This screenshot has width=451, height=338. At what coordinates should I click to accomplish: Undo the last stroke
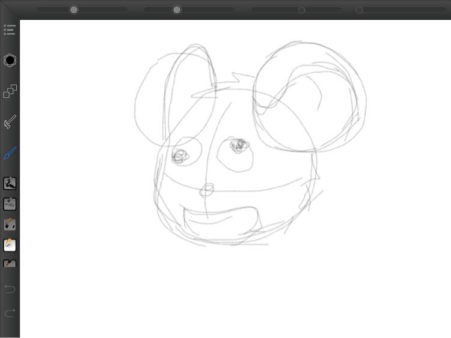point(10,288)
